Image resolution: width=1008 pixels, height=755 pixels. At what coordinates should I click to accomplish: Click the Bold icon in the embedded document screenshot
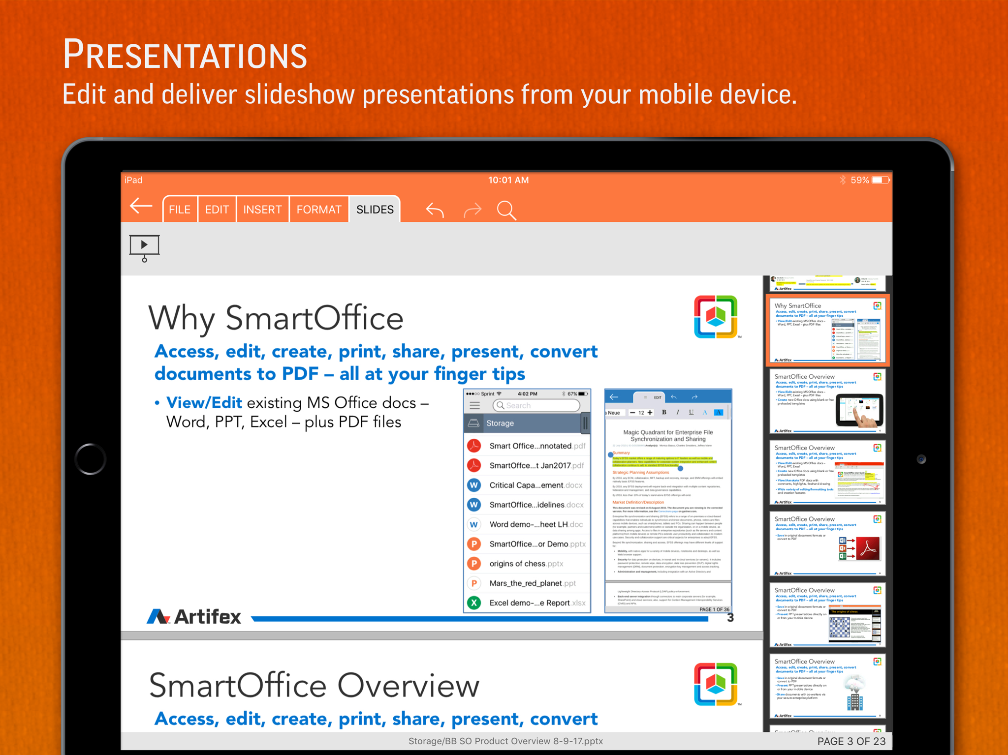coord(664,413)
